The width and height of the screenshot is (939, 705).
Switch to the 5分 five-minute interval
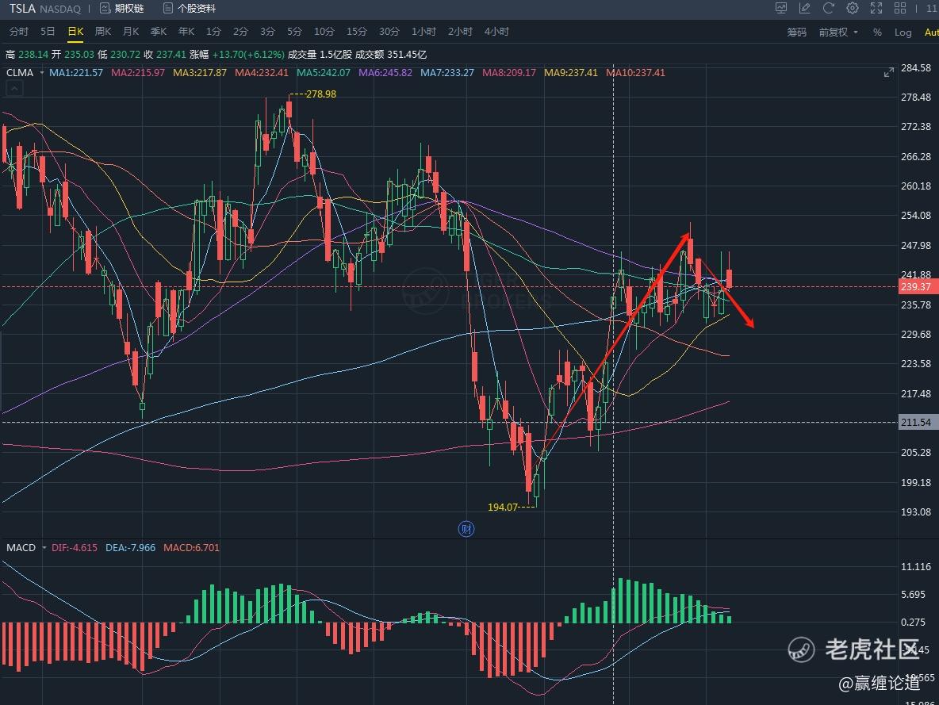[x=295, y=32]
